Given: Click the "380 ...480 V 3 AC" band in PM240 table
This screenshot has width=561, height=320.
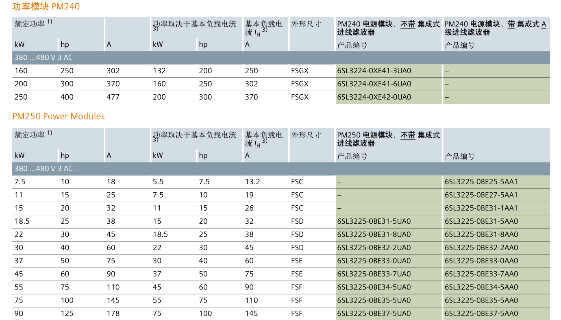Looking at the screenshot, I should 281,58.
